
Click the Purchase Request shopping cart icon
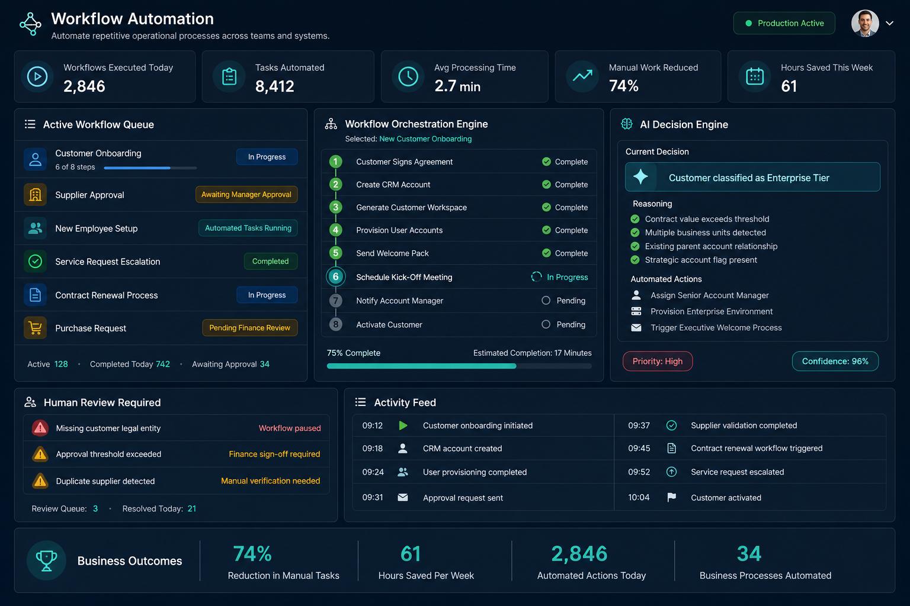(x=36, y=328)
